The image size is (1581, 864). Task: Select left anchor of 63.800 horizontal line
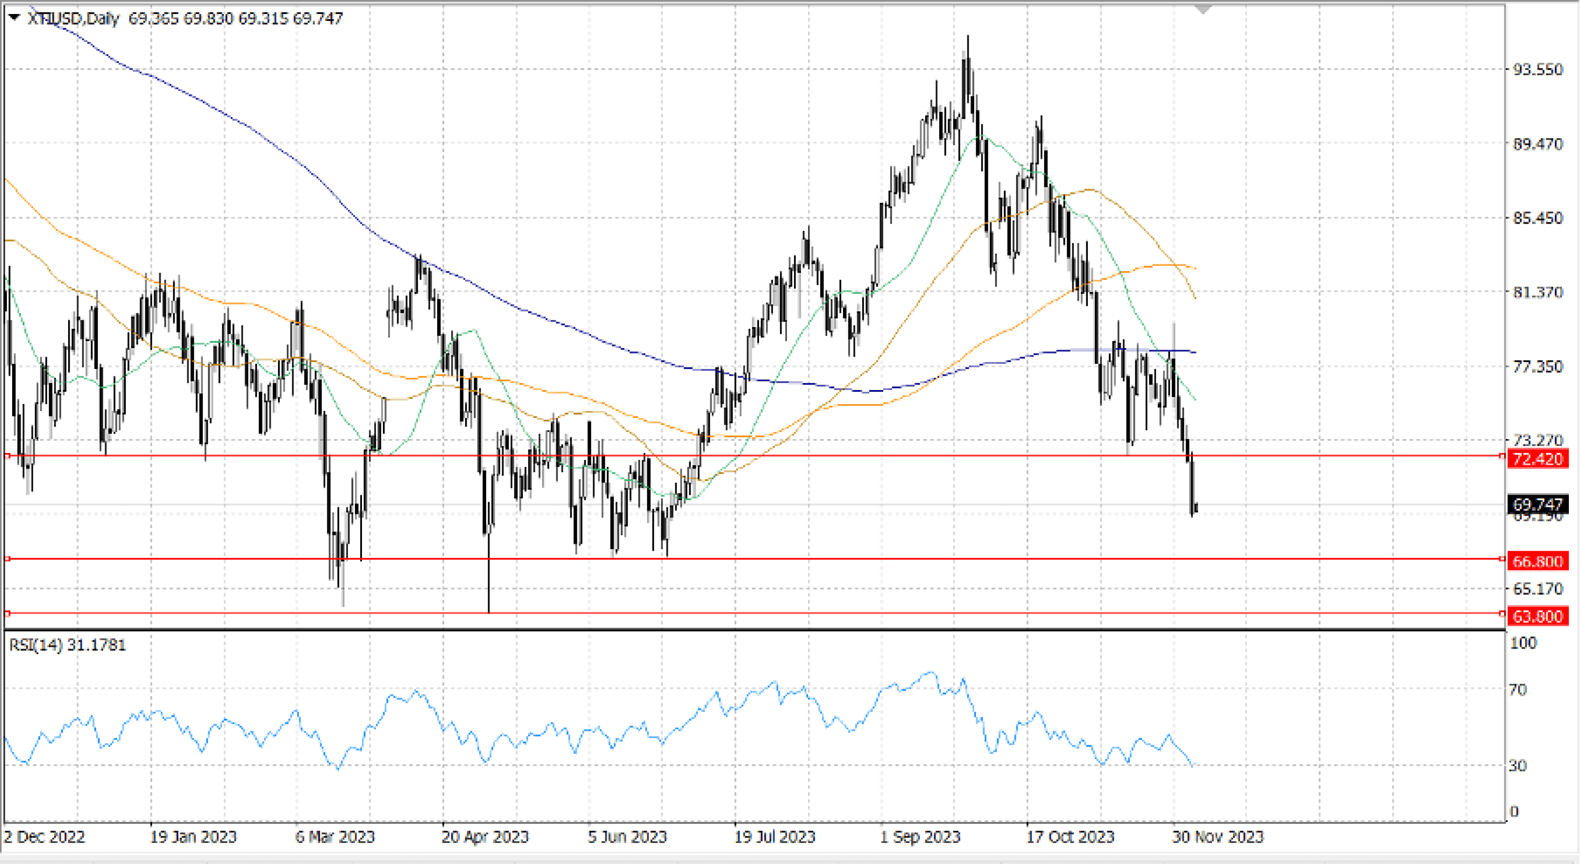(7, 613)
